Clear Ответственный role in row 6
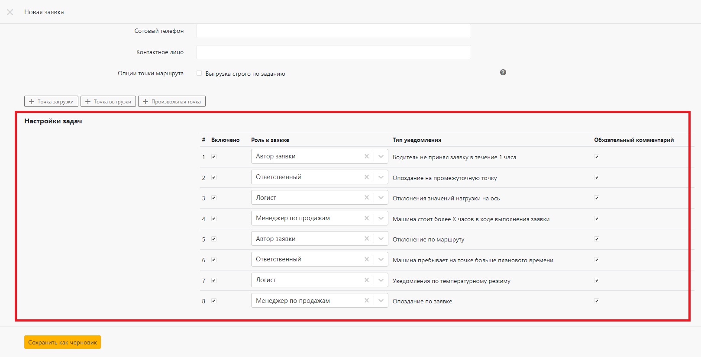701x357 pixels. point(367,259)
